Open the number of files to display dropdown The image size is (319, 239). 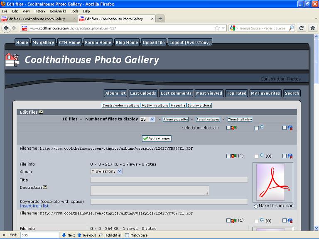tap(147, 119)
